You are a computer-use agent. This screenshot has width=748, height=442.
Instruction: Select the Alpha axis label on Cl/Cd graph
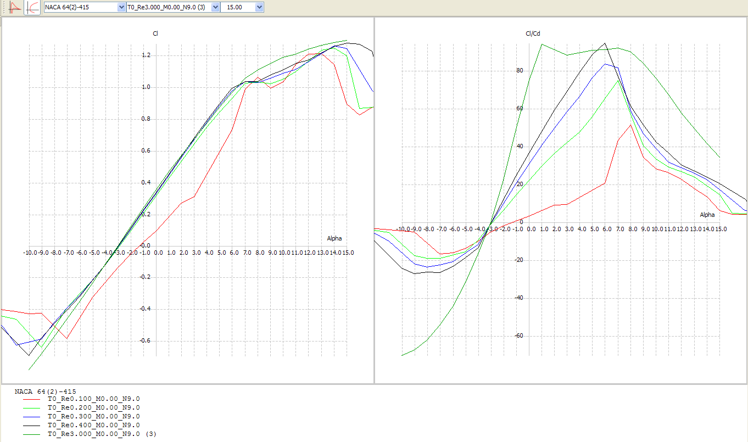[707, 215]
